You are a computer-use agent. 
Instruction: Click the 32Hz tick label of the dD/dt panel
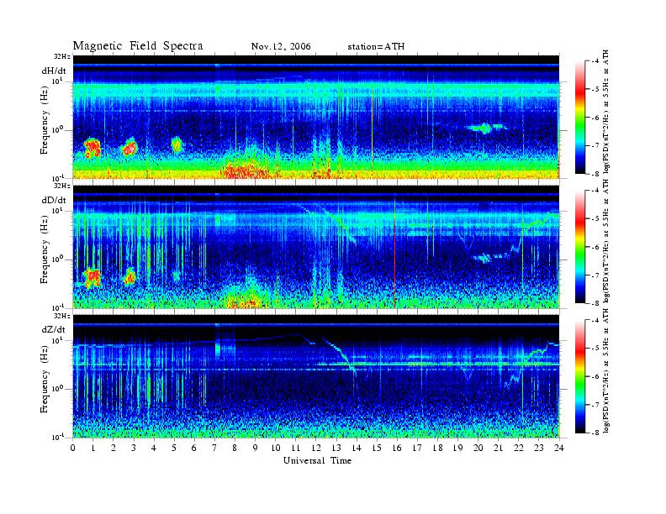pyautogui.click(x=61, y=186)
